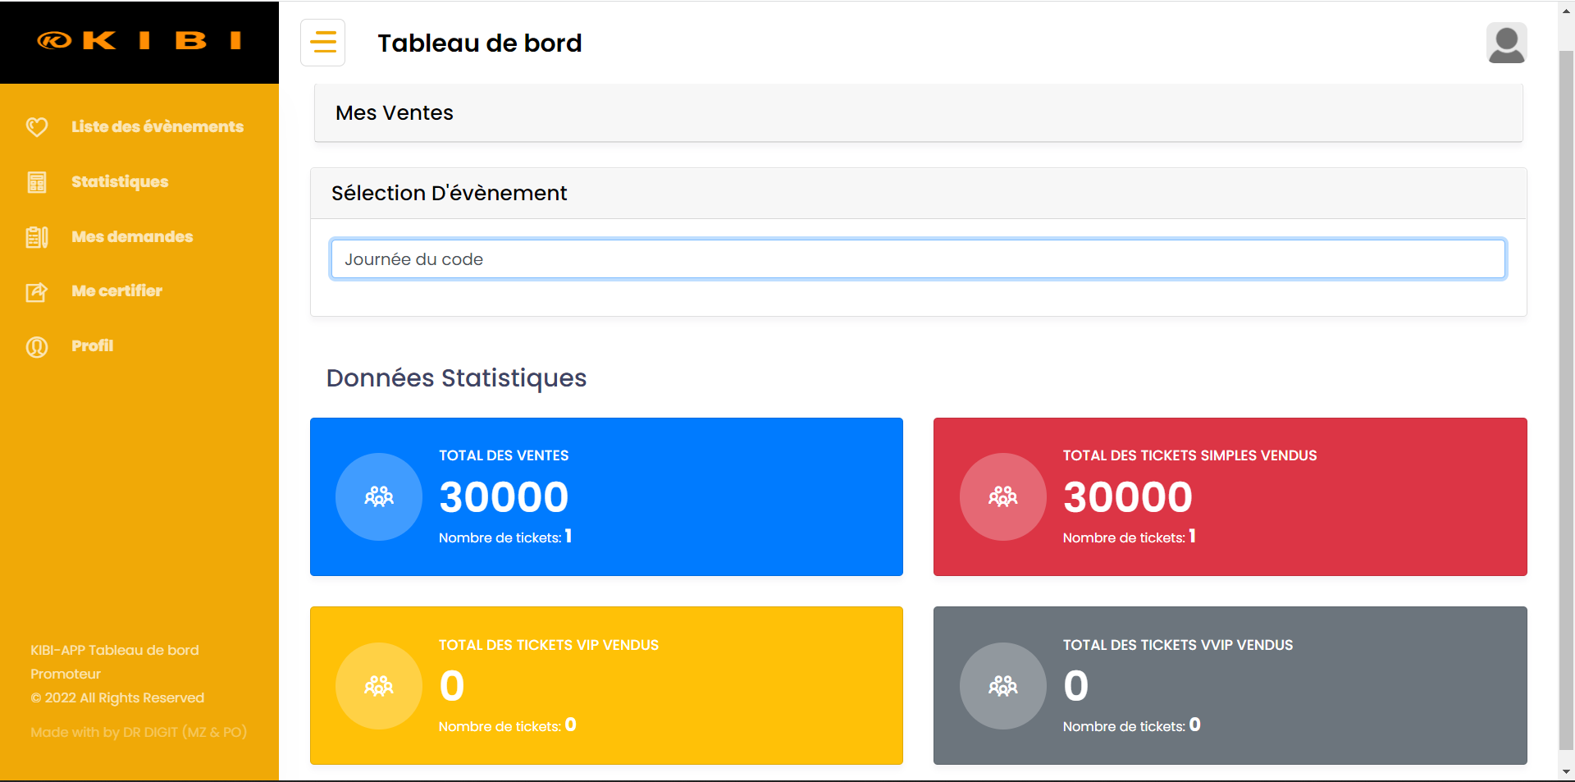Open Liste des évènements menu item
The height and width of the screenshot is (782, 1575).
pos(157,127)
